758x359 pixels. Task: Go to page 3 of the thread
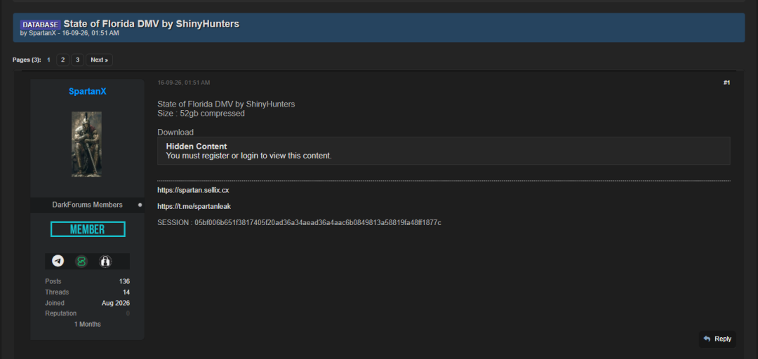[x=77, y=60]
